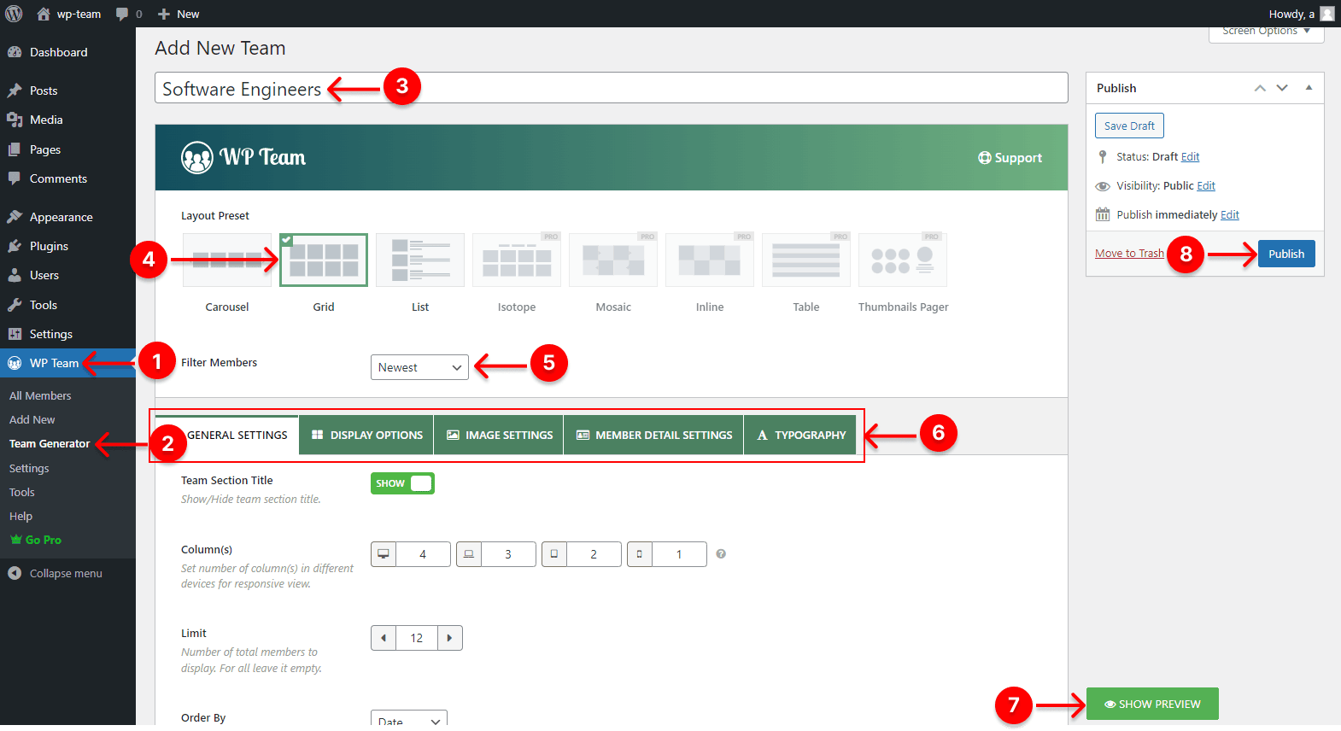The image size is (1341, 731).
Task: Click the mobile column device icon
Action: [640, 554]
